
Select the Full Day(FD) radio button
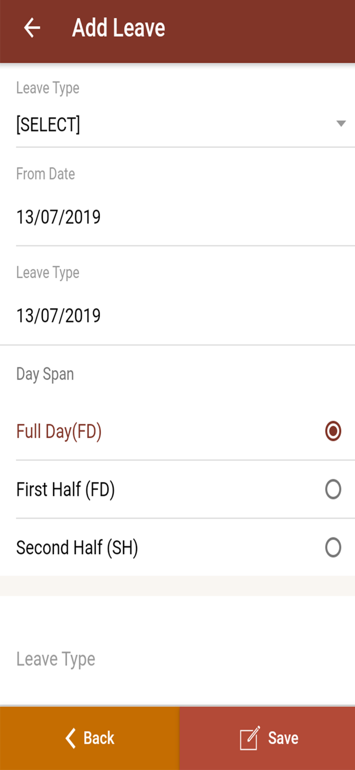333,431
